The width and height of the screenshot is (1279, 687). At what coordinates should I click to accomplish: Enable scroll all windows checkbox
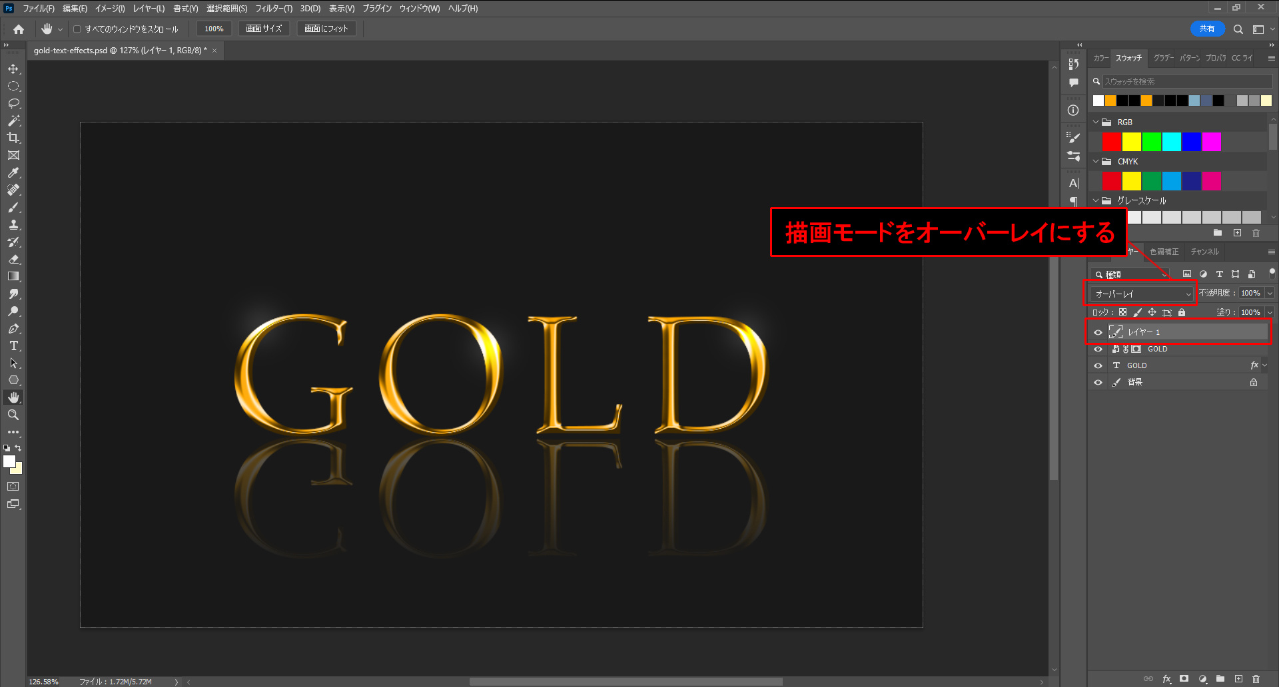(x=77, y=29)
